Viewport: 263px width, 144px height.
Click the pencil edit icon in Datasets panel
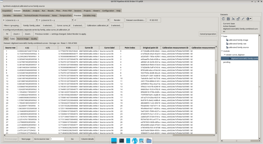[x=243, y=19]
